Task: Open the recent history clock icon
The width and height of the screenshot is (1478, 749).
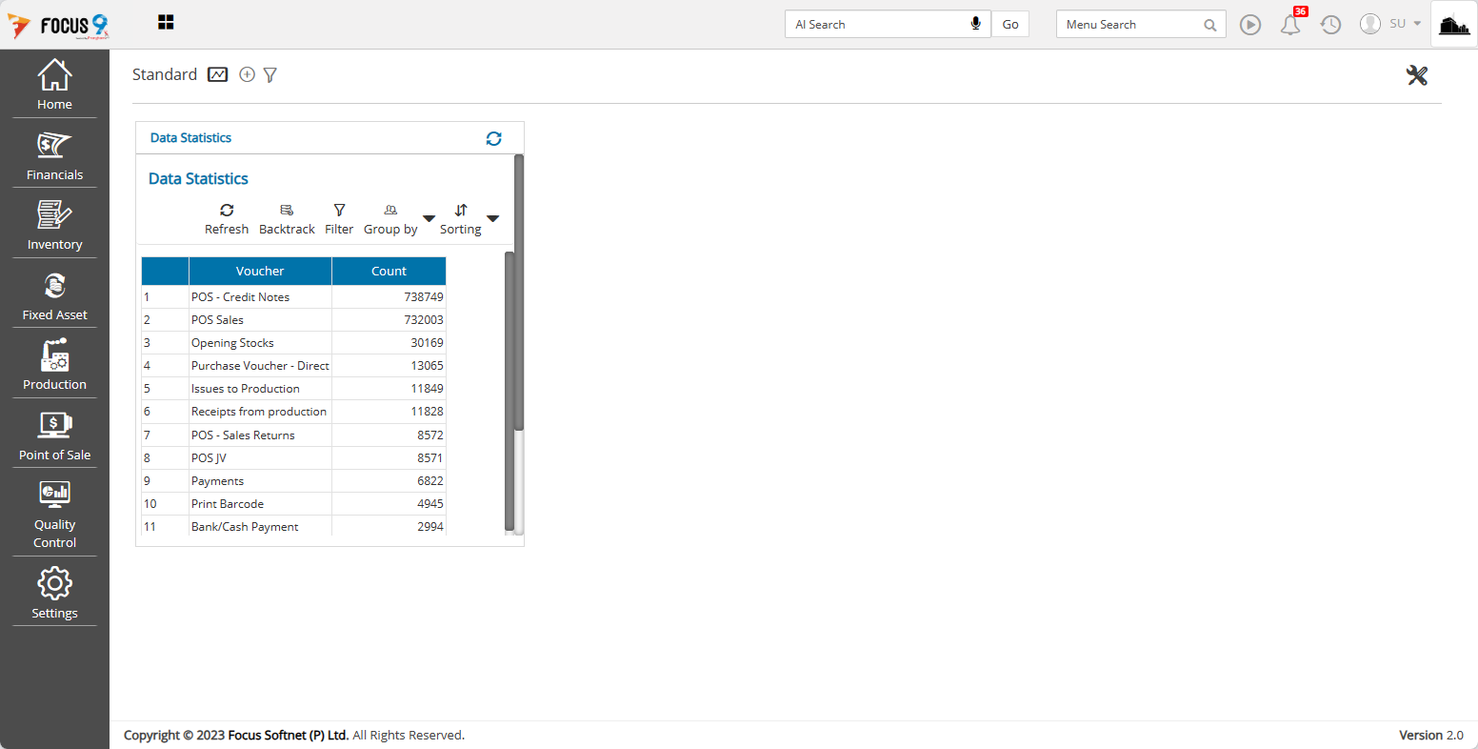Action: tap(1330, 25)
